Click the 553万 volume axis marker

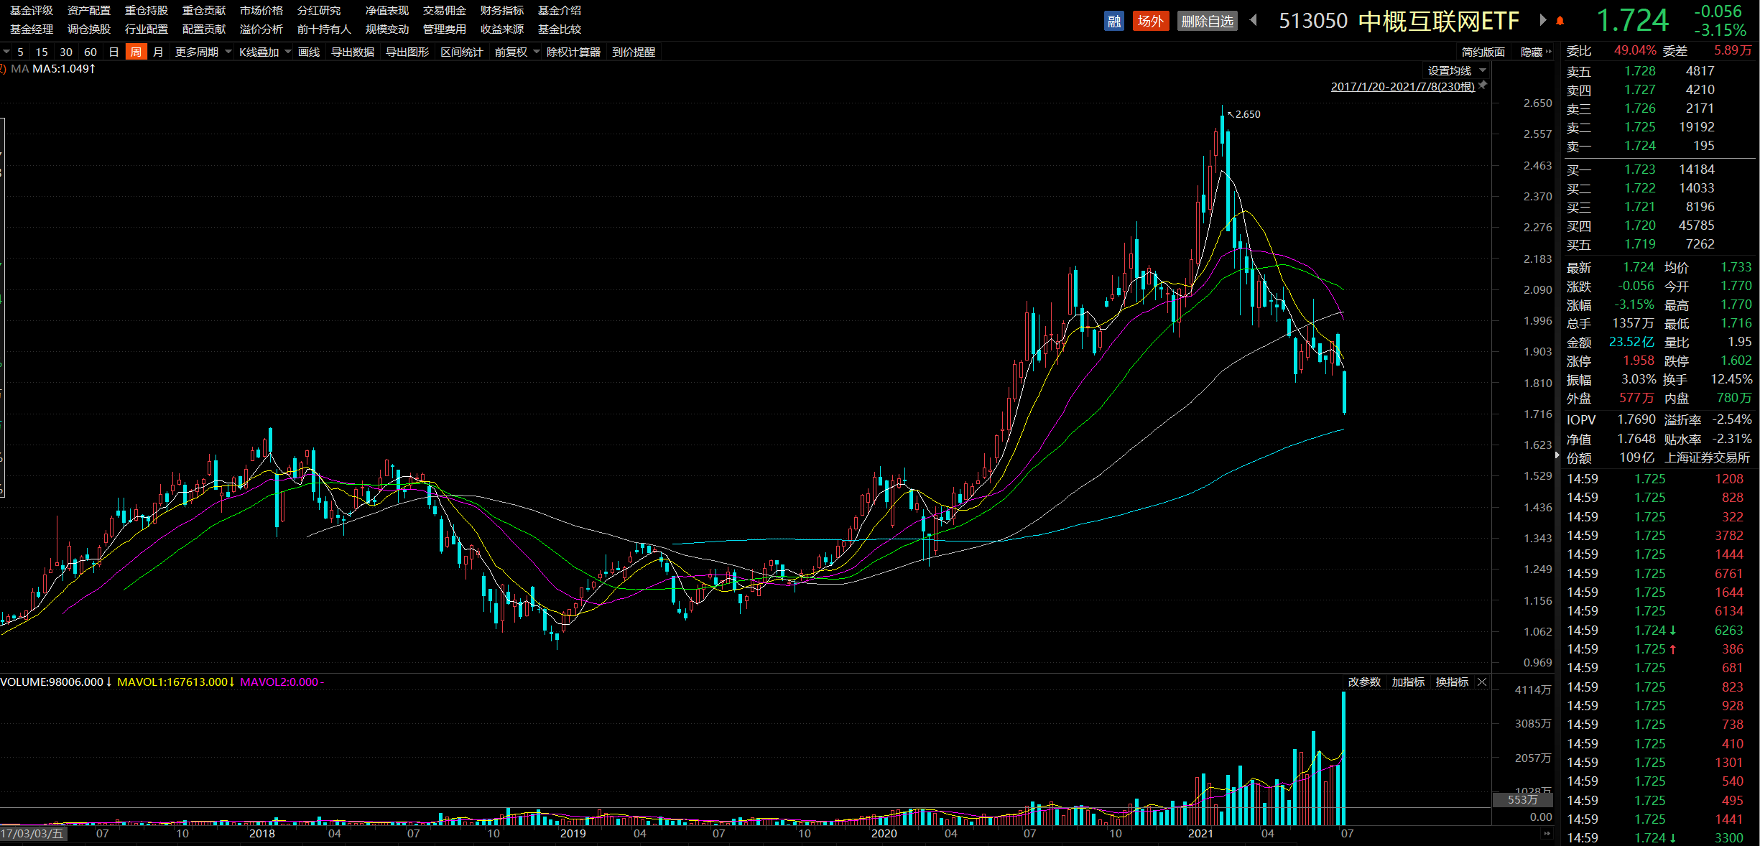(1522, 799)
